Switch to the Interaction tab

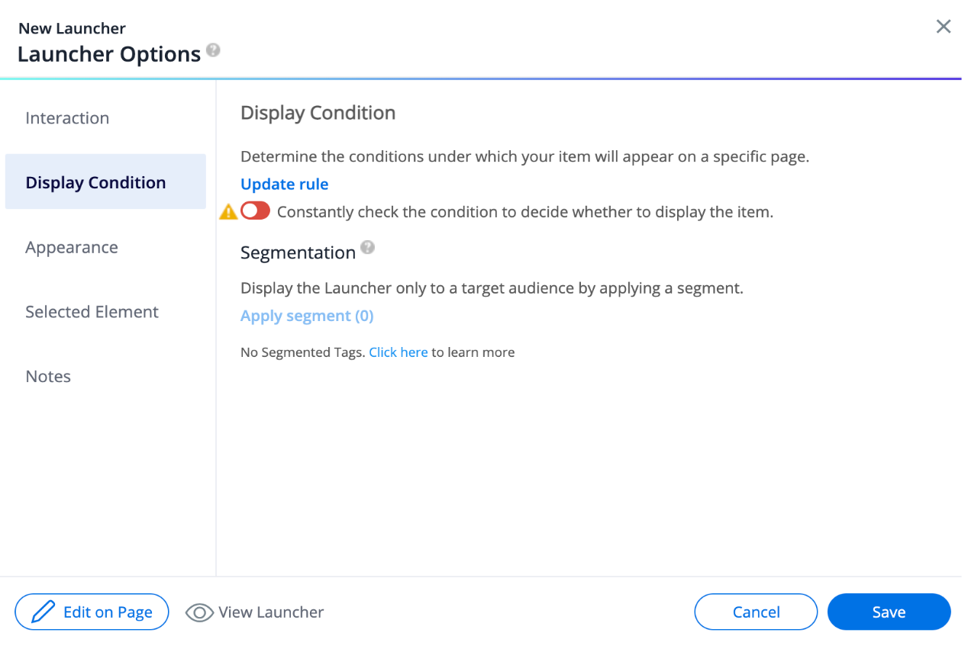coord(67,117)
